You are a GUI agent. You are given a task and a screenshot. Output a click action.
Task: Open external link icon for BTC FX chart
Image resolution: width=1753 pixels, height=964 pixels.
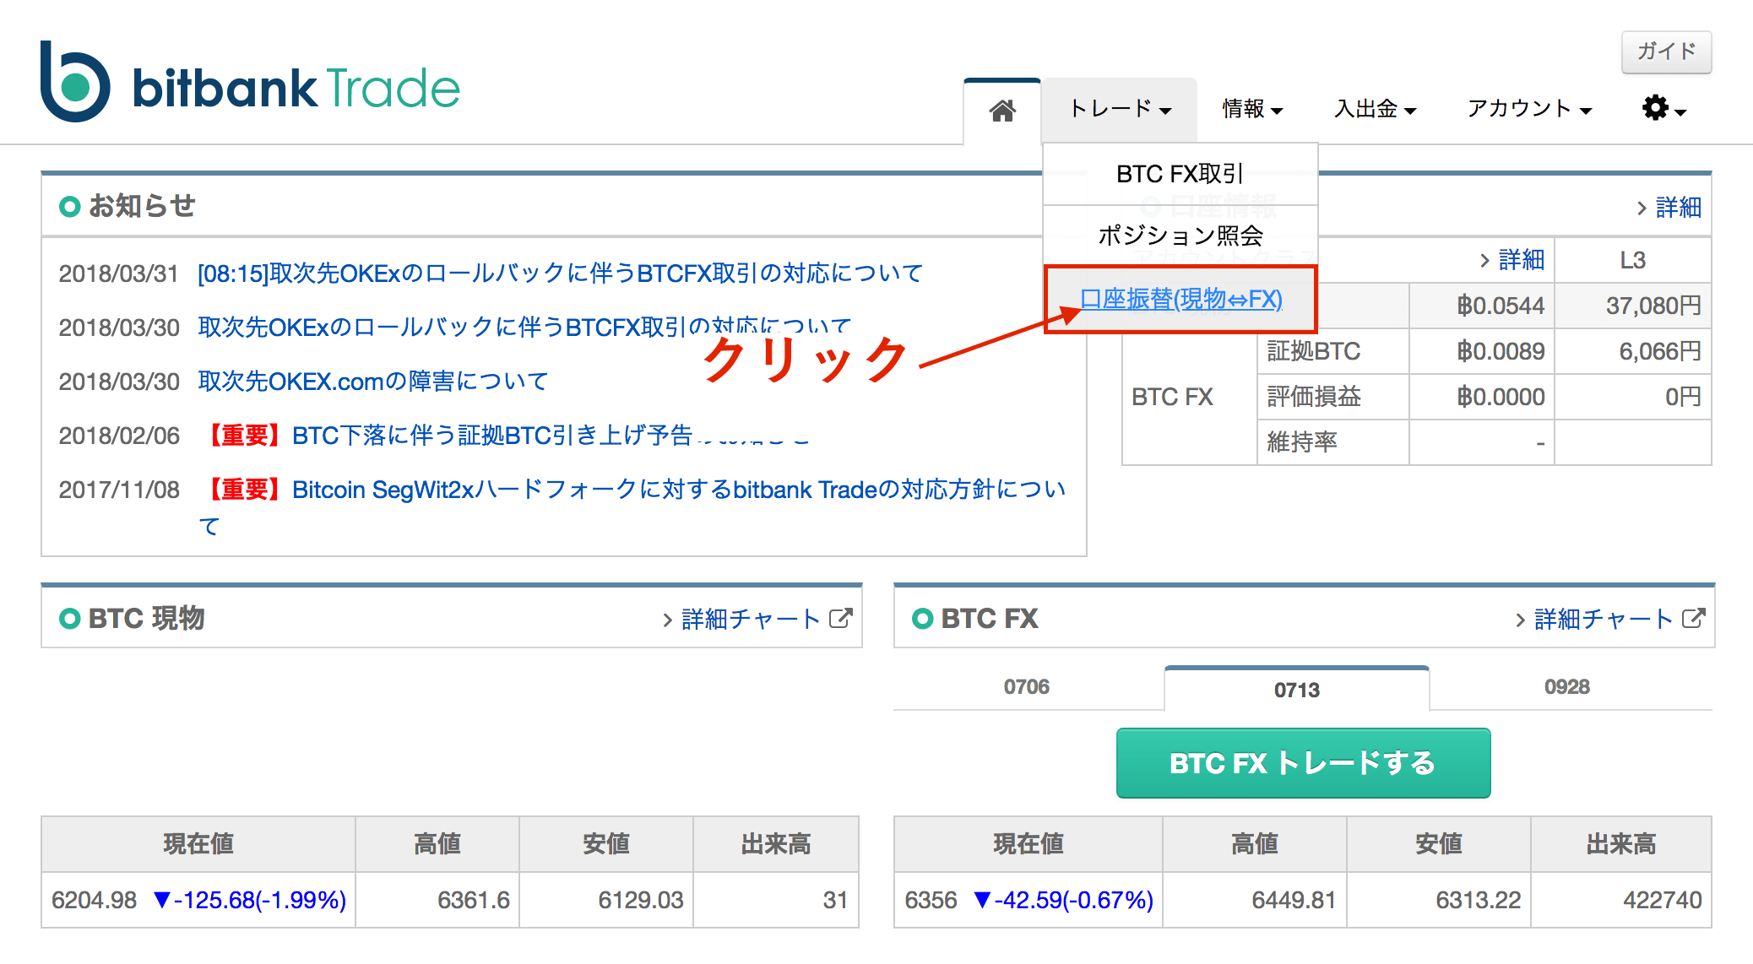point(1694,619)
